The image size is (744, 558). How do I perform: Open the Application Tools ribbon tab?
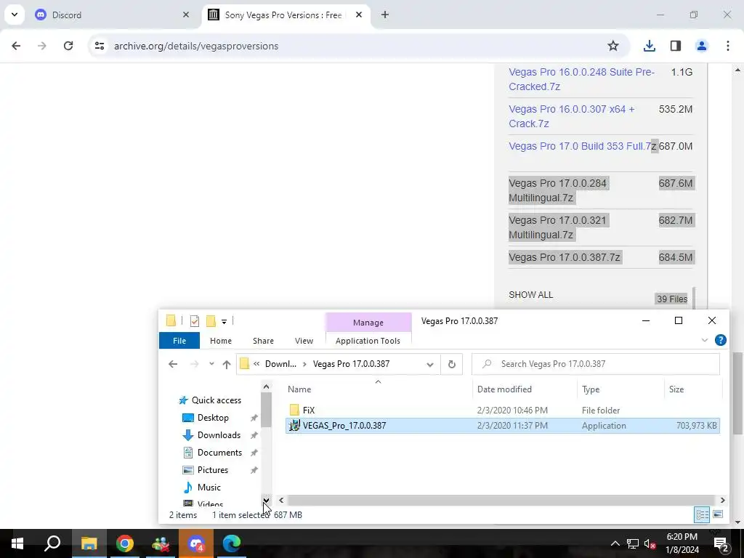click(368, 341)
